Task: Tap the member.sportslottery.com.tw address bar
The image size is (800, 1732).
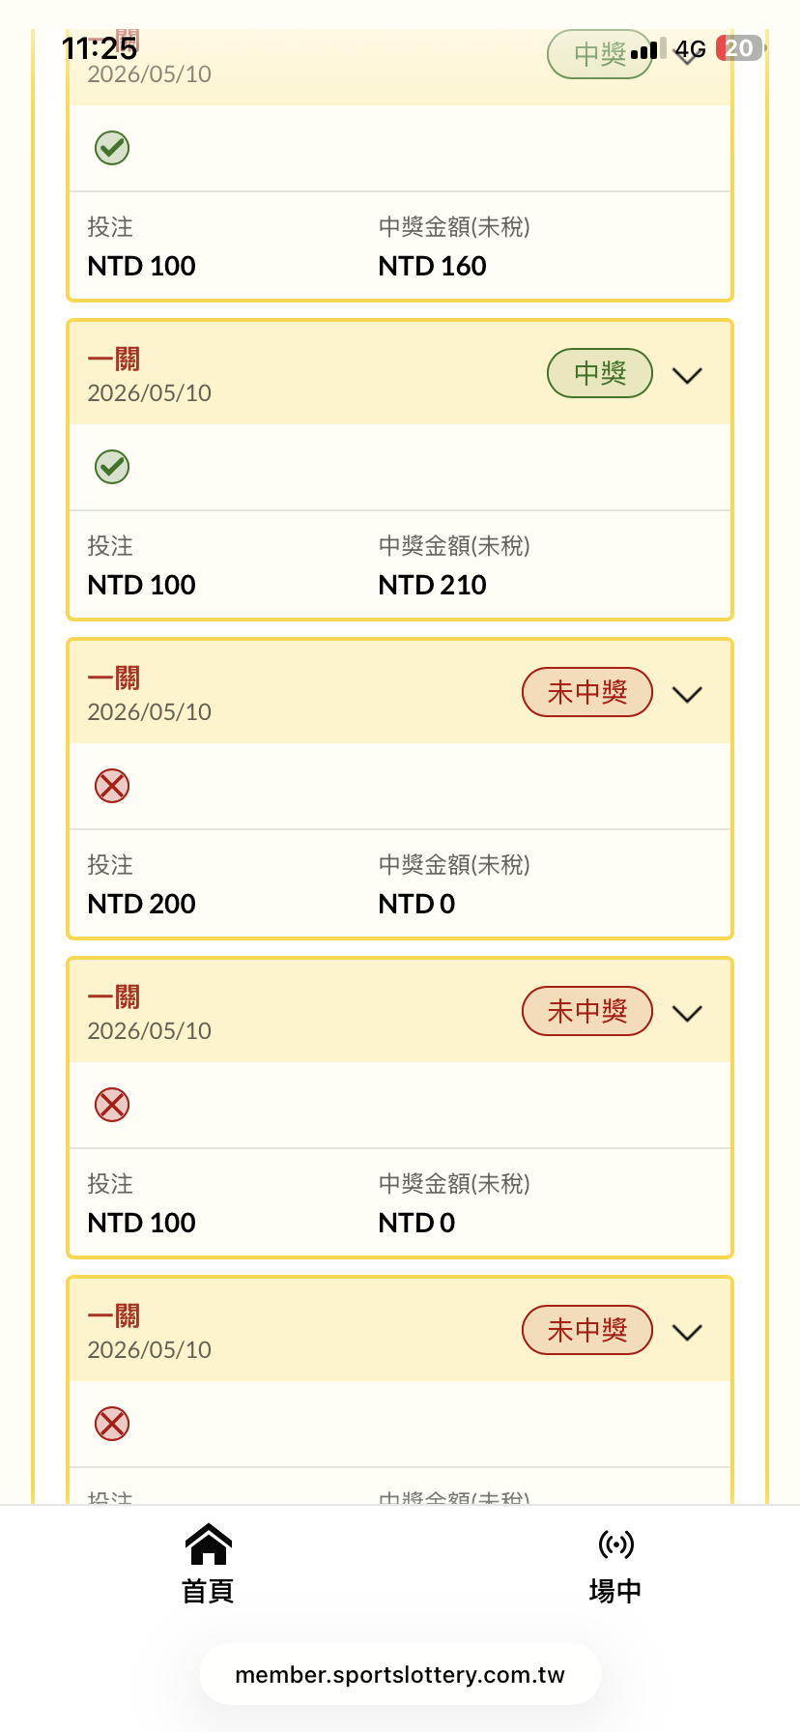Action: [400, 1675]
